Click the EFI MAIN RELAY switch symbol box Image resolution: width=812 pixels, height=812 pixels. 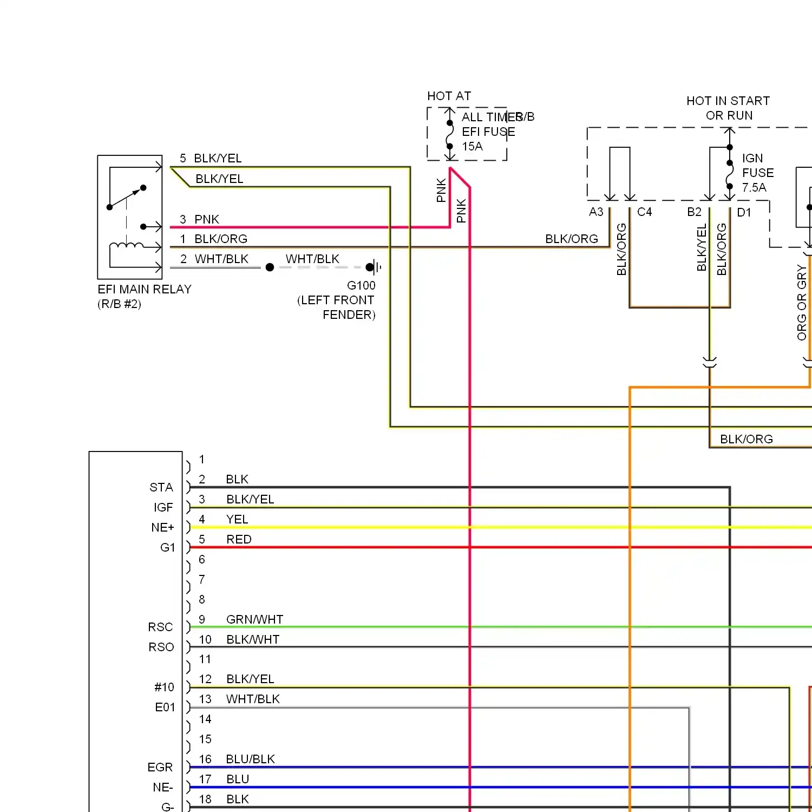coord(130,217)
